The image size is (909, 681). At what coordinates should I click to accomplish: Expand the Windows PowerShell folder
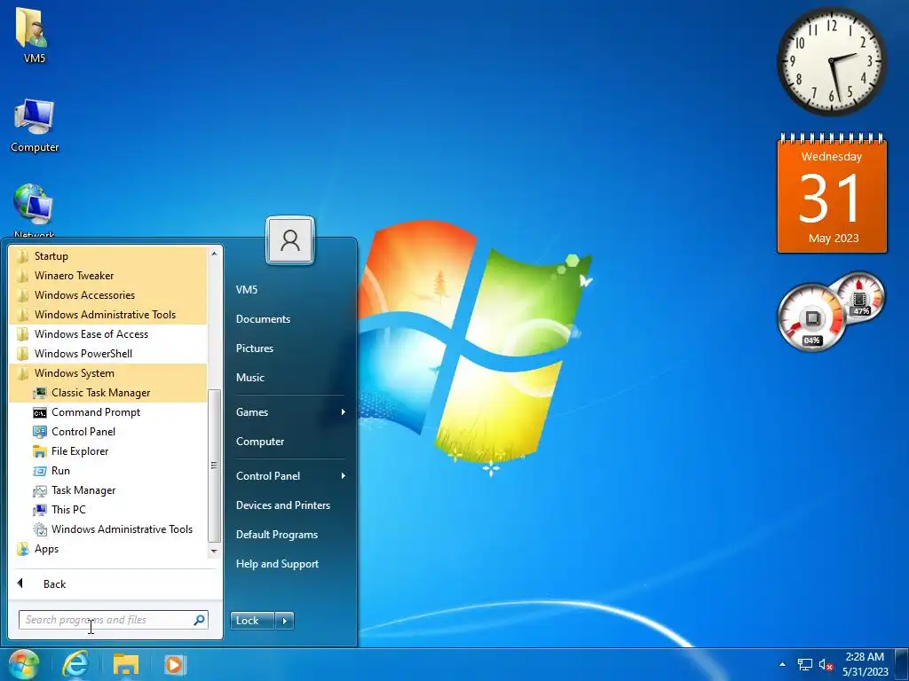tap(107, 354)
